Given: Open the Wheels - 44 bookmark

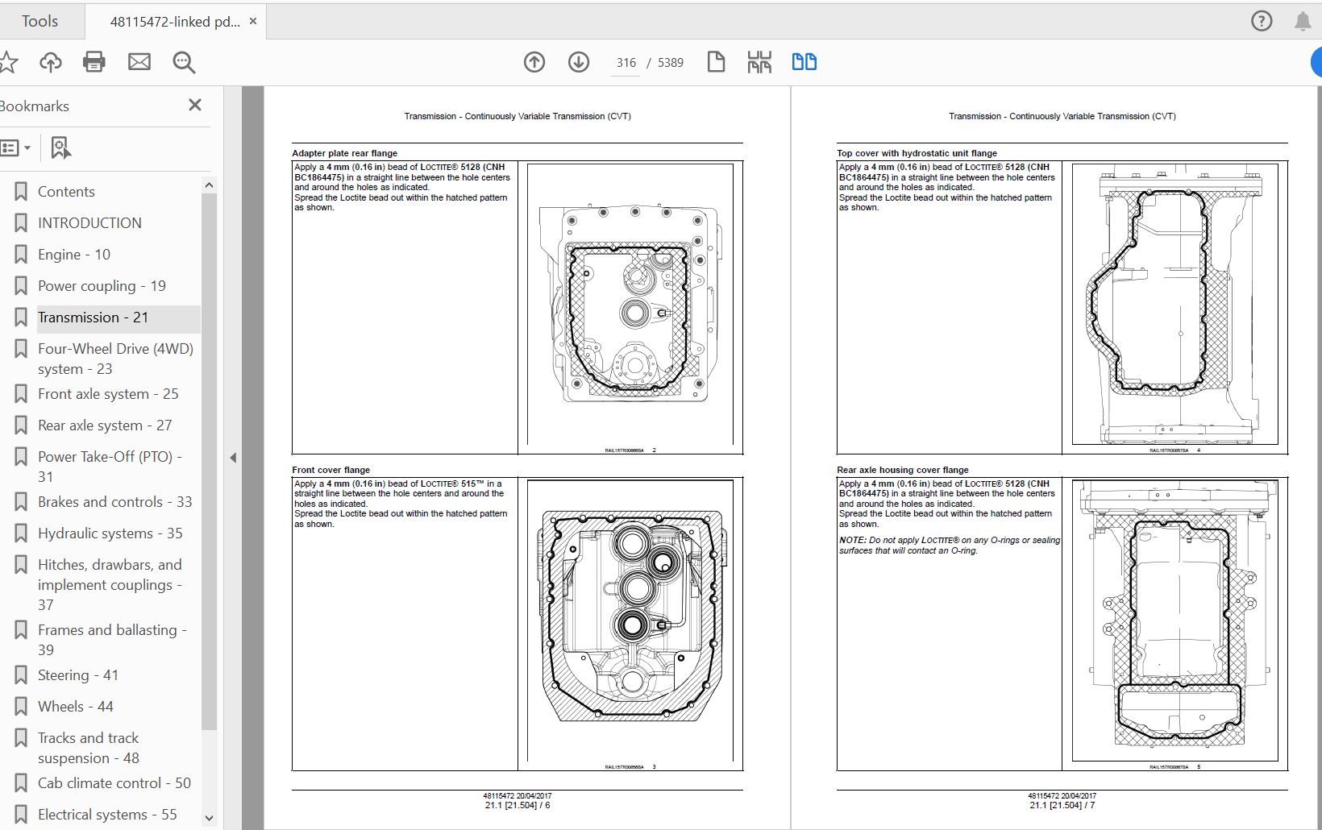Looking at the screenshot, I should pos(76,707).
